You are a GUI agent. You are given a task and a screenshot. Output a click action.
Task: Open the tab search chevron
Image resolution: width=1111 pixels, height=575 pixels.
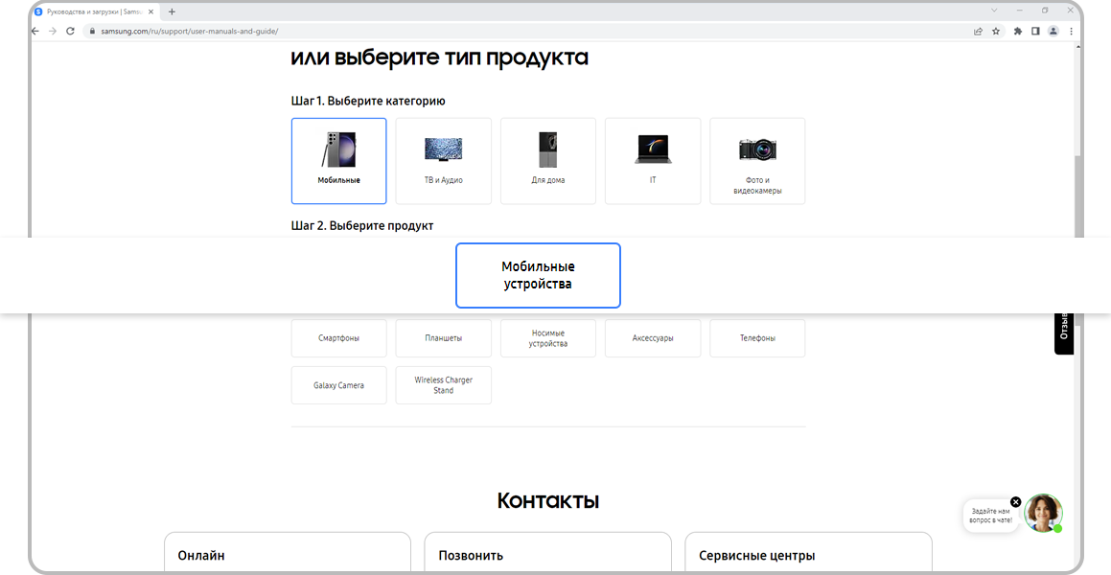point(994,11)
